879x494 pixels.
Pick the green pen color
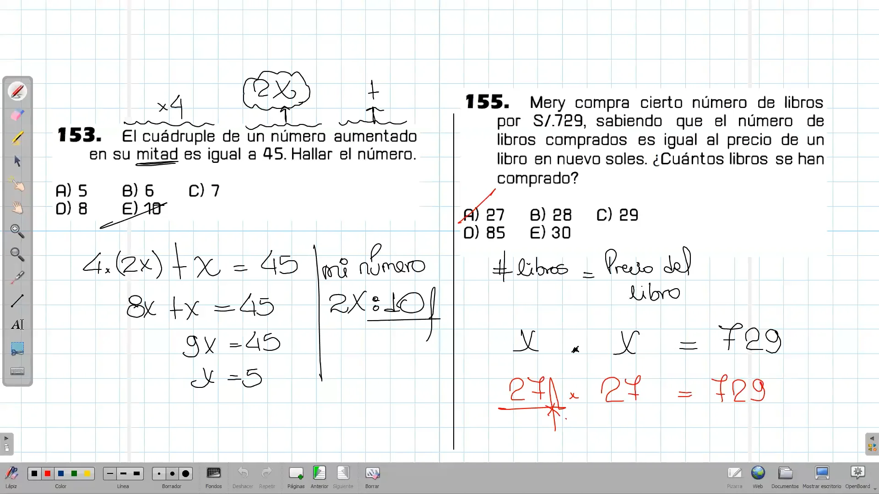coord(74,473)
